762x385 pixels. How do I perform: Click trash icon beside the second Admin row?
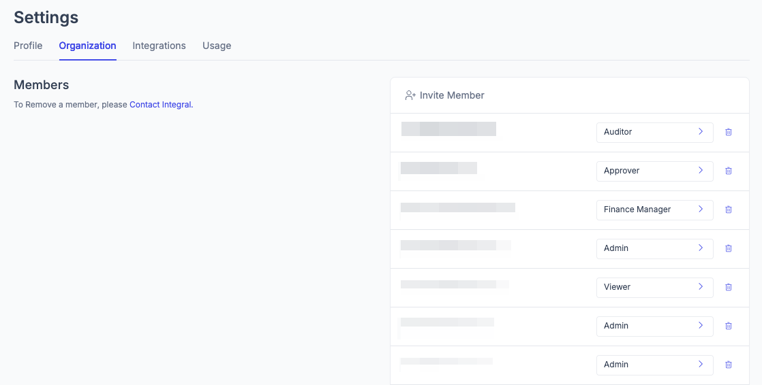[728, 326]
